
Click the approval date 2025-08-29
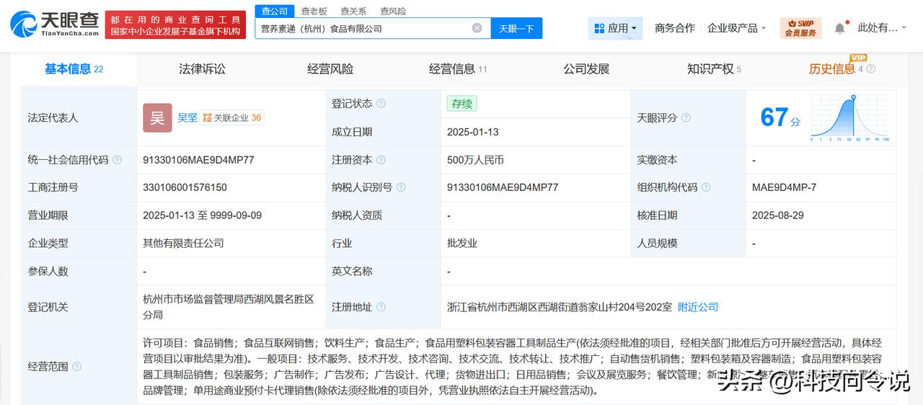[777, 215]
